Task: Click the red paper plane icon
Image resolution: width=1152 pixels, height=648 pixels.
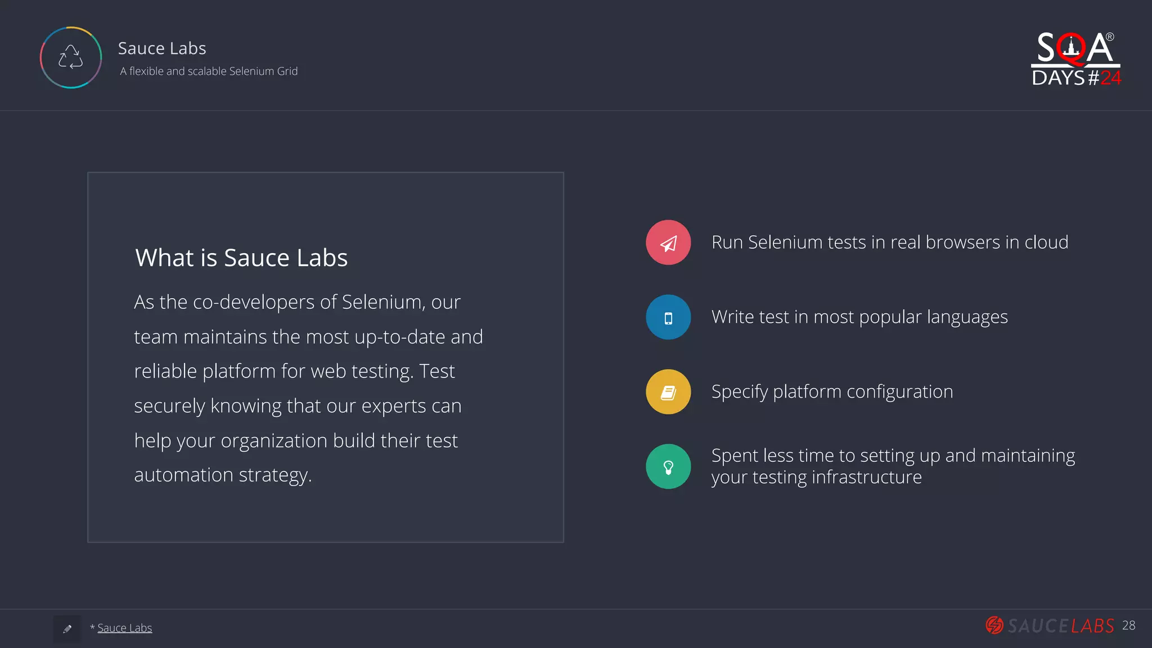Action: click(x=668, y=242)
